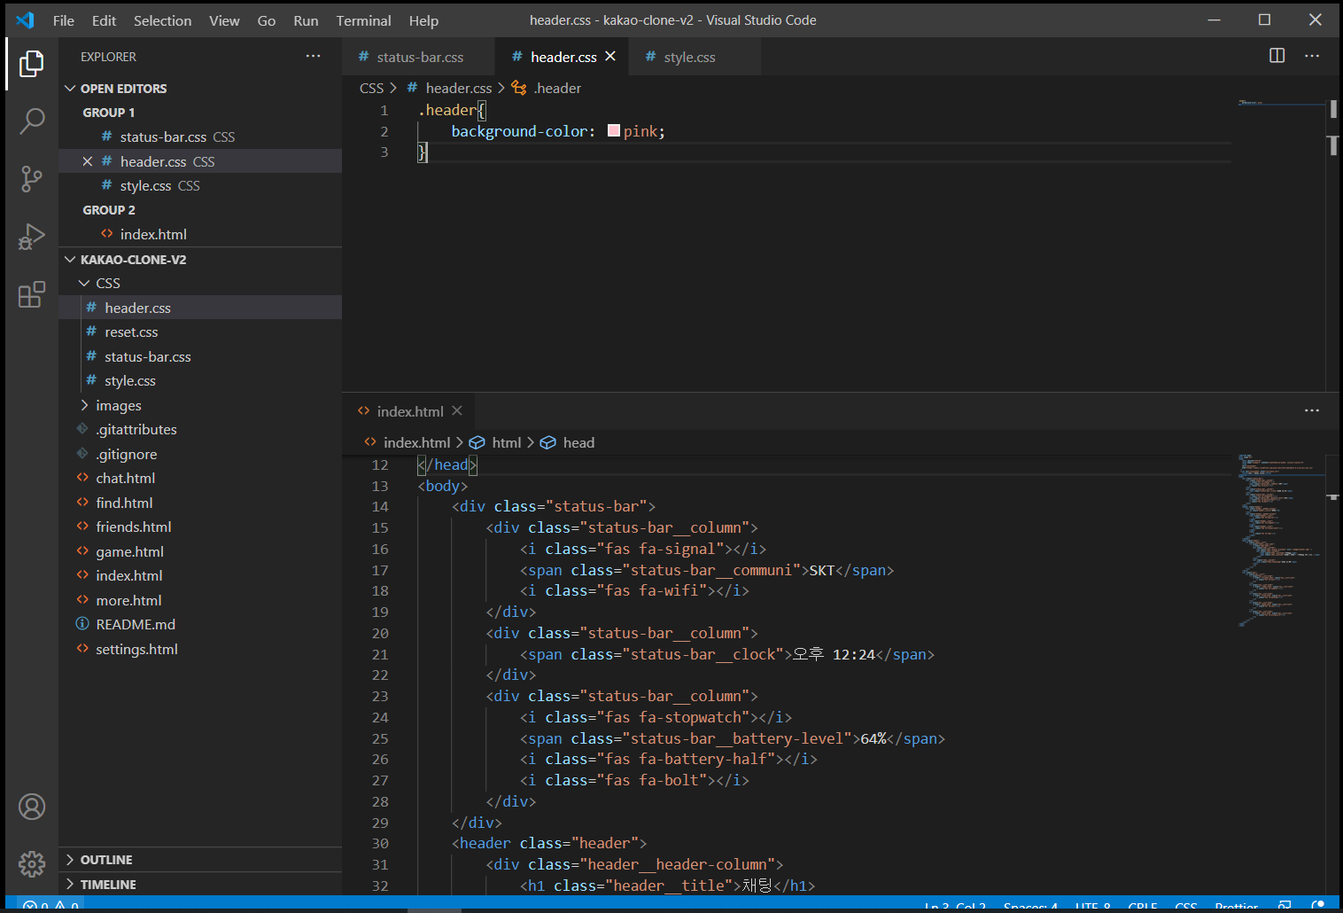Click the VS Code logo icon
Viewport: 1343px width, 913px height.
coord(26,20)
